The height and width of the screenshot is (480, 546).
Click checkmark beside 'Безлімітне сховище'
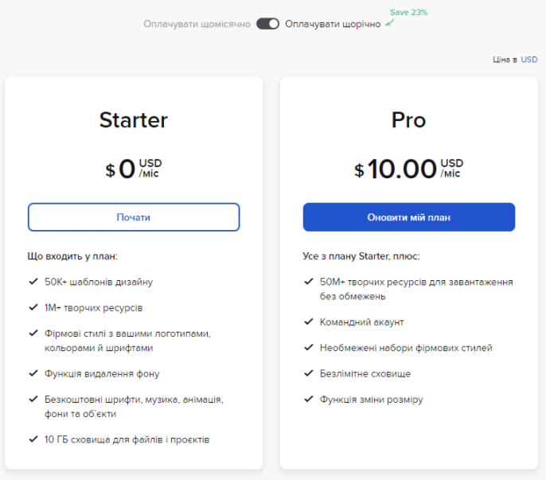tap(309, 373)
